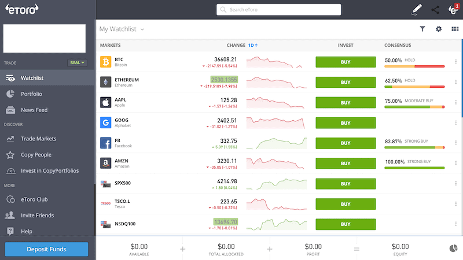This screenshot has height=260, width=463.
Task: Open the REAL account mode dropdown
Action: tap(77, 62)
